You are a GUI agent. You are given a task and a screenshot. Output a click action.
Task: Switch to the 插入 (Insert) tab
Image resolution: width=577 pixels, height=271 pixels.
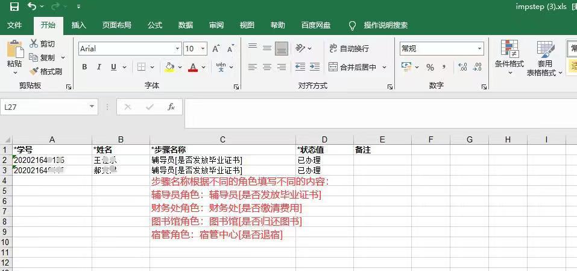click(x=79, y=25)
